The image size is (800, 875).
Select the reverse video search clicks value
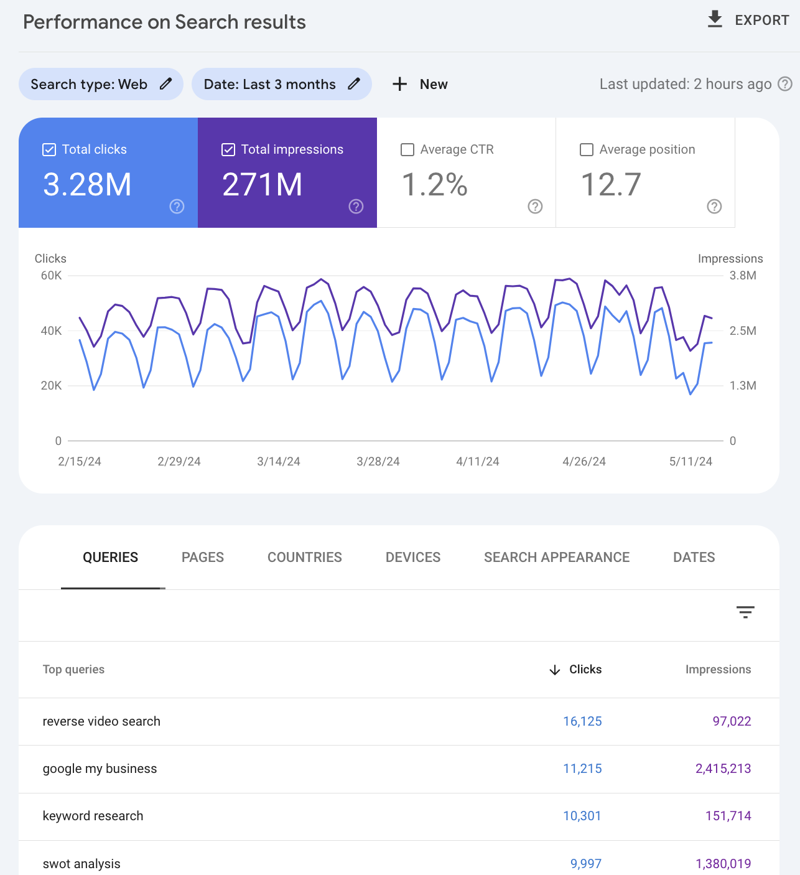click(x=582, y=721)
